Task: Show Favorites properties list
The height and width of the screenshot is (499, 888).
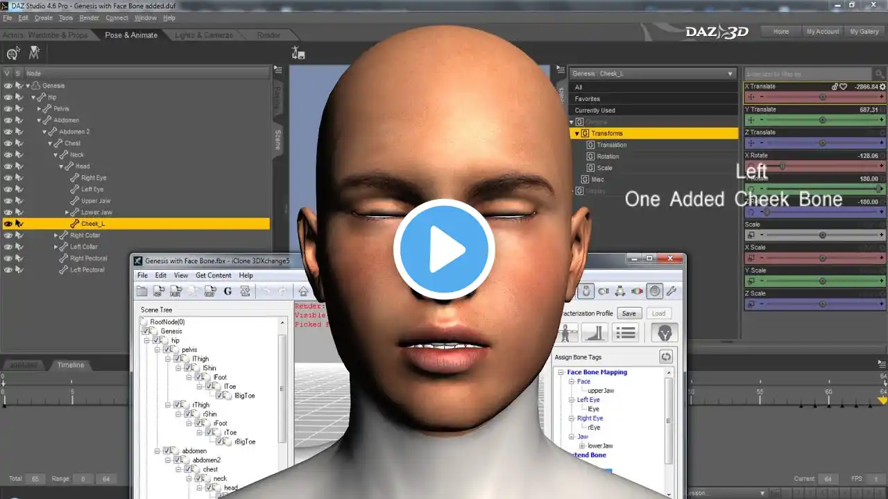Action: [x=653, y=99]
